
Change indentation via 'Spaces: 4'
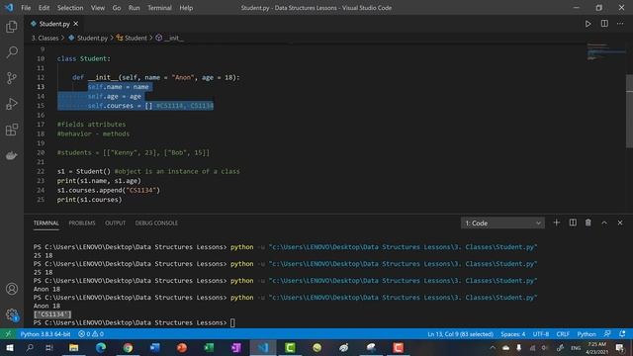click(x=513, y=334)
